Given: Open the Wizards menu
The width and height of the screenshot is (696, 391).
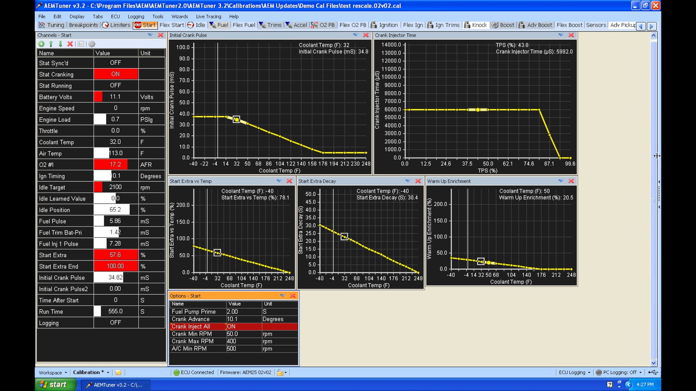Looking at the screenshot, I should (x=179, y=17).
